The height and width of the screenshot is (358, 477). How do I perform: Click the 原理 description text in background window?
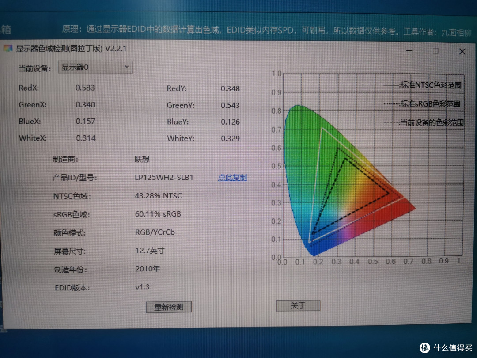coord(266,30)
